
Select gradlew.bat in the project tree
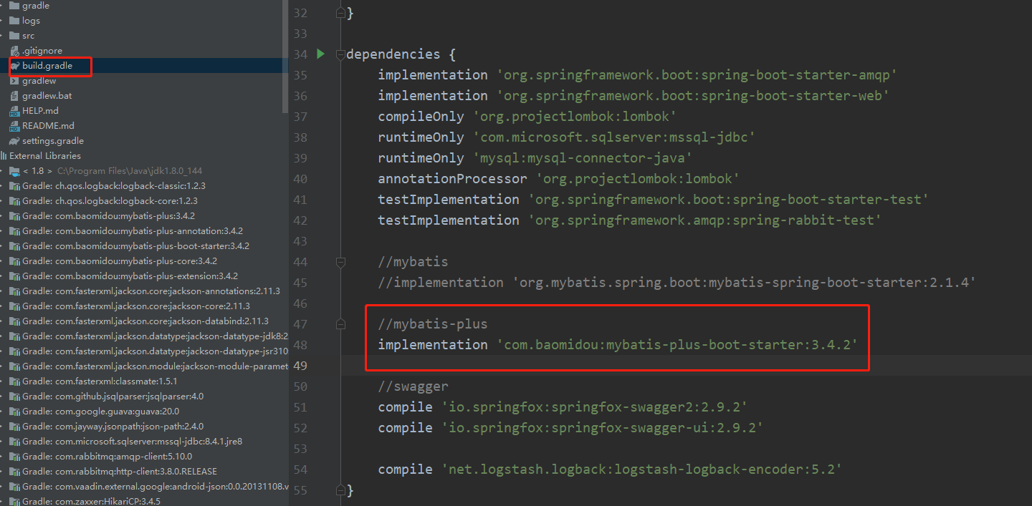[x=47, y=96]
